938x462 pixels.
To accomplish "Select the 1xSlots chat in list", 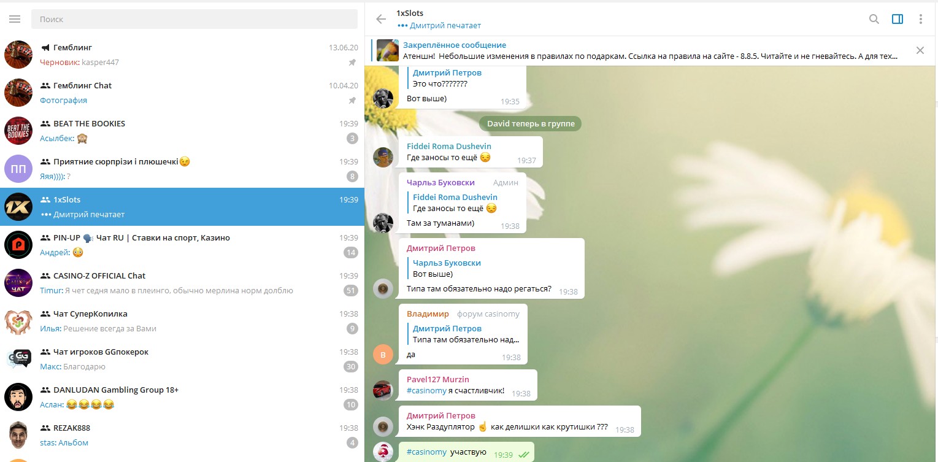I will [182, 207].
